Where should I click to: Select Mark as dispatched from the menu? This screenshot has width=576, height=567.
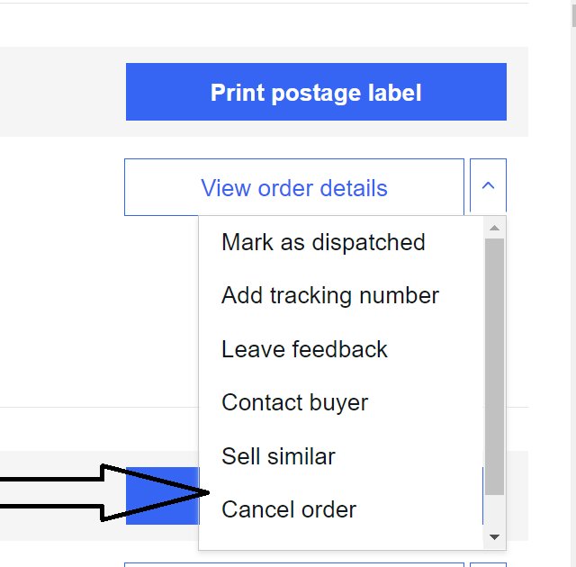pyautogui.click(x=323, y=242)
